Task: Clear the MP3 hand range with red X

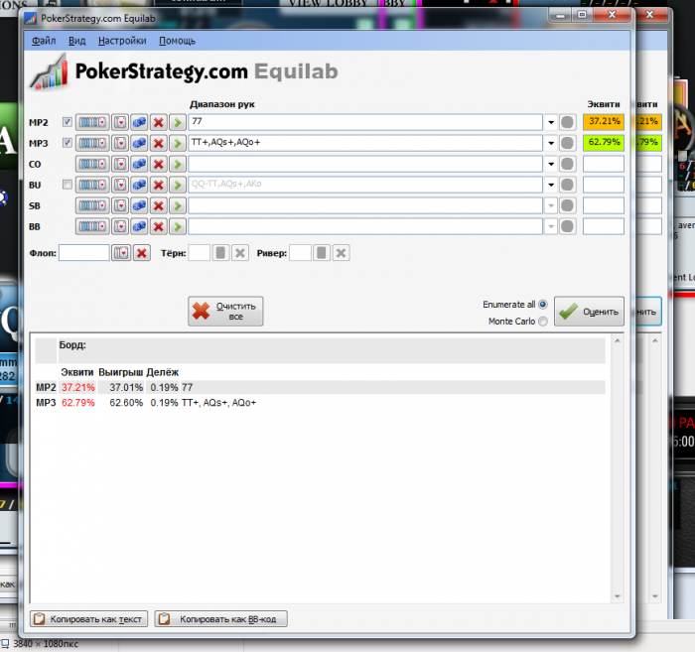Action: (158, 143)
